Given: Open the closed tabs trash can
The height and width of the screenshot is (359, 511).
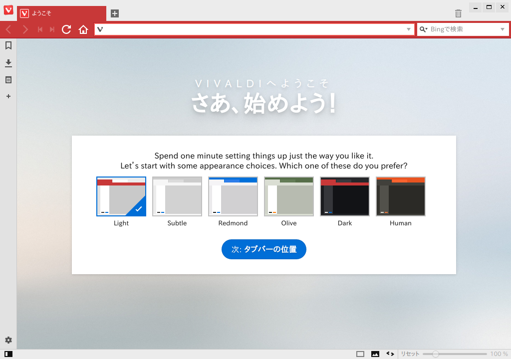Looking at the screenshot, I should (x=458, y=13).
